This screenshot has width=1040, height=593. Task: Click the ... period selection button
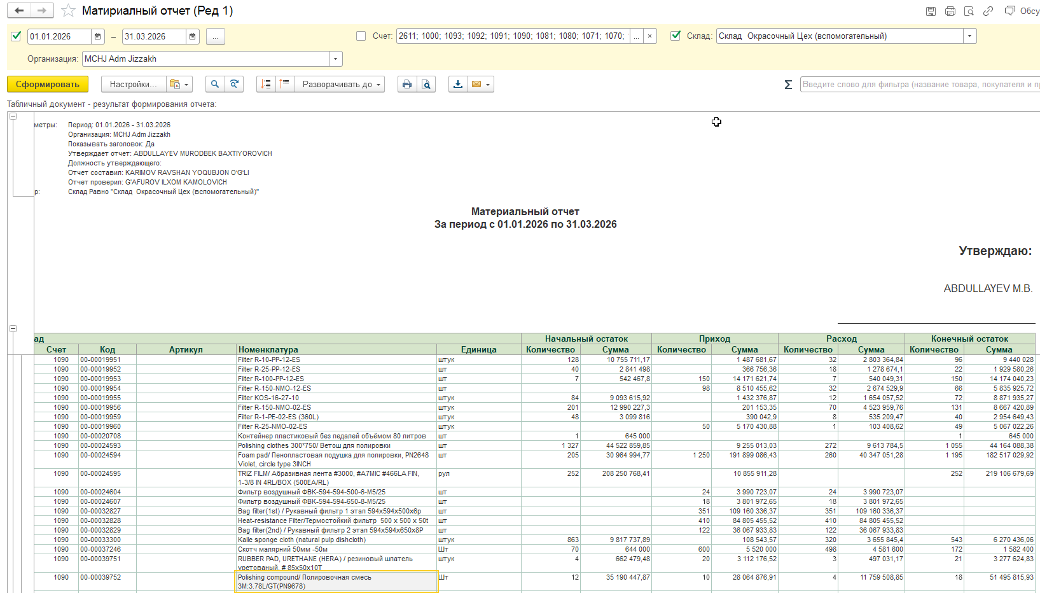click(x=215, y=36)
